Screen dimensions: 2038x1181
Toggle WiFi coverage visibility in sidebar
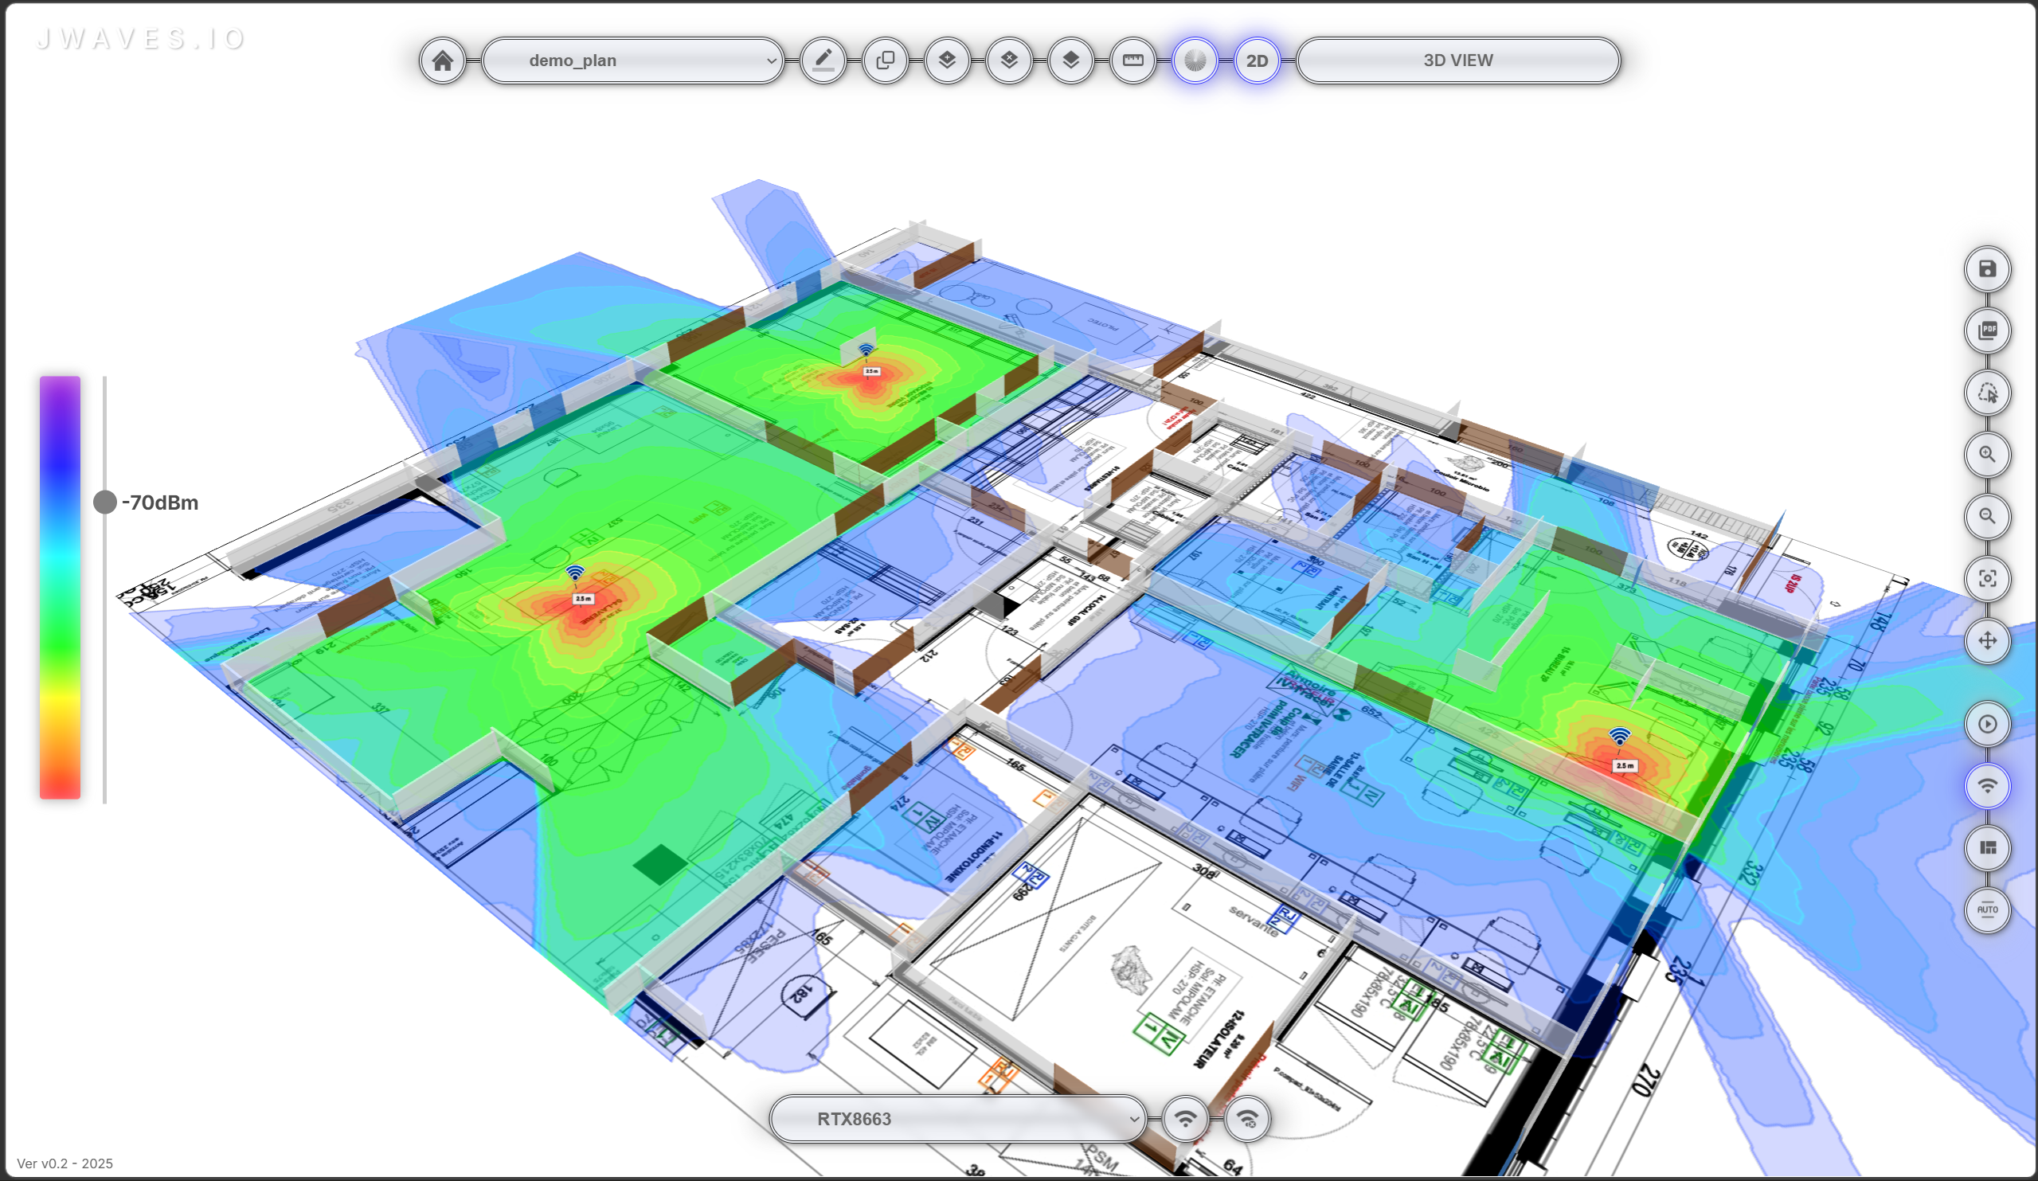1988,786
